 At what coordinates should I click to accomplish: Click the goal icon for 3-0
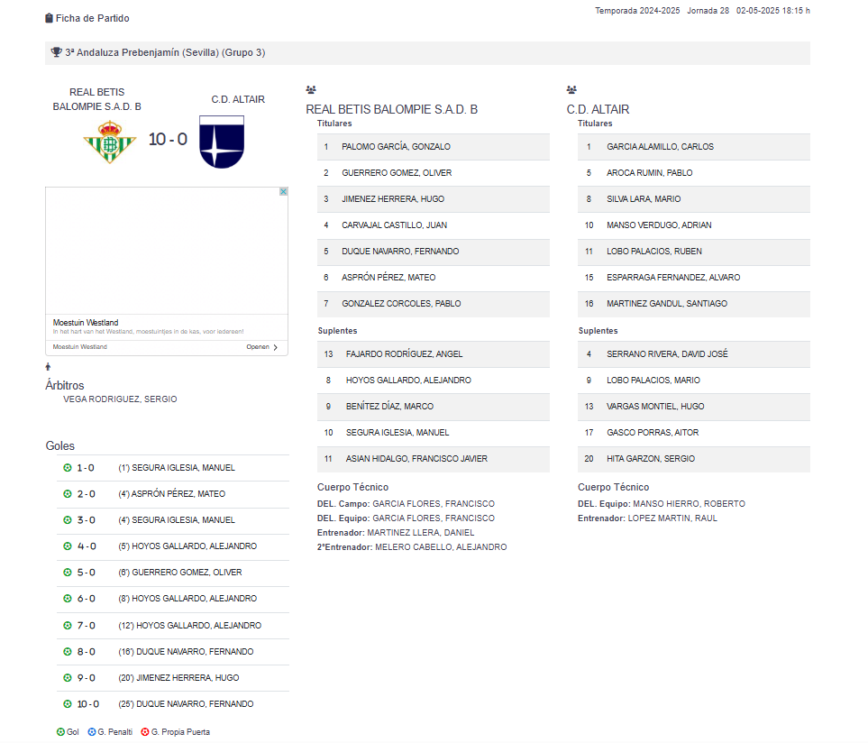[x=68, y=520]
